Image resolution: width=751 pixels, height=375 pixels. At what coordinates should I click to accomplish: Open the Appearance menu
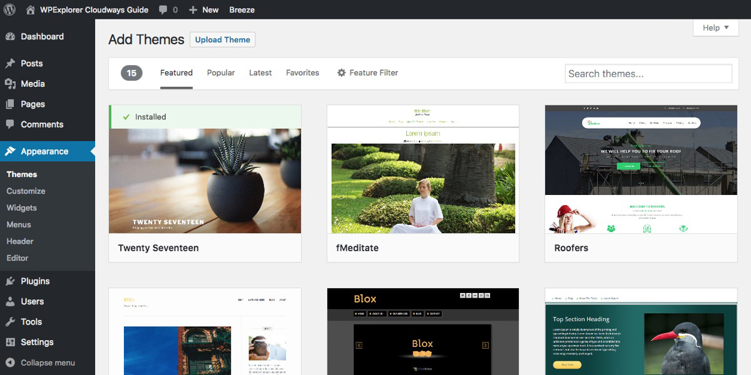(x=44, y=151)
